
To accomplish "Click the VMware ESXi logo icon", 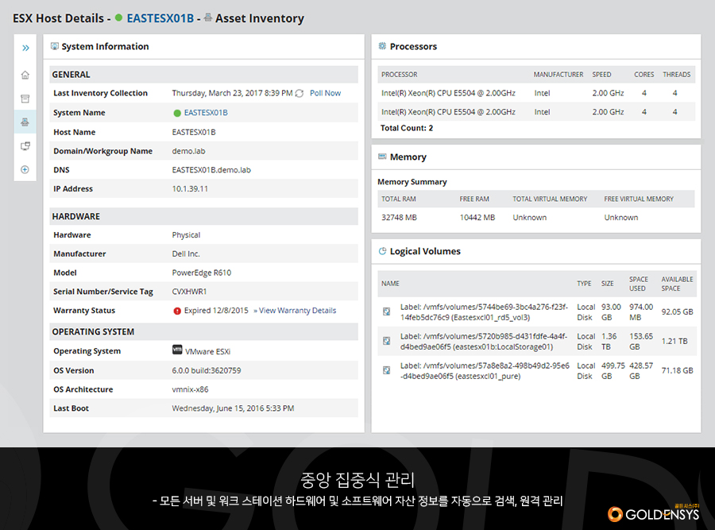I will click(177, 350).
